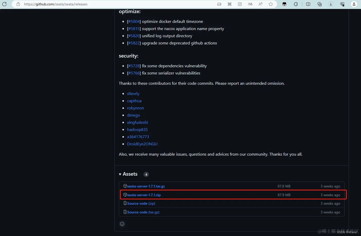361x236 pixels.
Task: Click "support the nacos application name property" text
Action: click(x=183, y=29)
